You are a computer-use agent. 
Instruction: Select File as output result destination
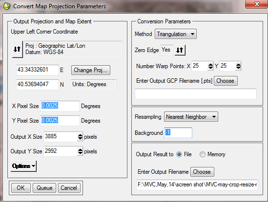179,154
